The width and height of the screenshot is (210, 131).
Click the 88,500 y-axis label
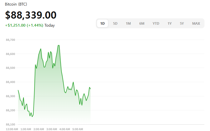point(11,68)
